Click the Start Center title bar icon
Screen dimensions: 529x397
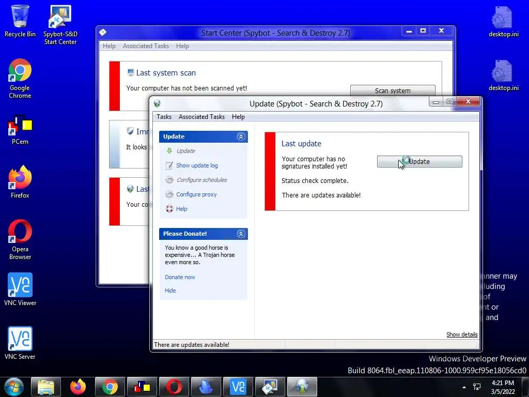[103, 33]
